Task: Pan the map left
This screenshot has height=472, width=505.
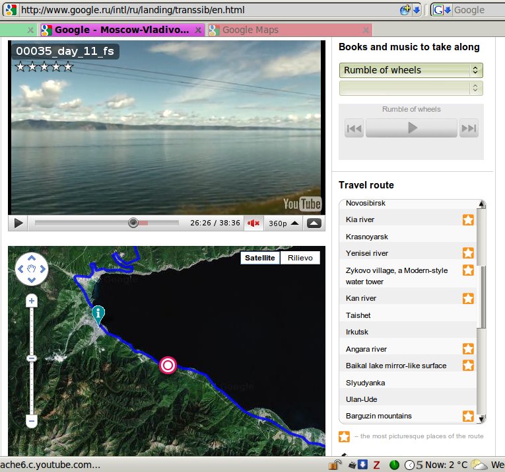Action: click(20, 269)
